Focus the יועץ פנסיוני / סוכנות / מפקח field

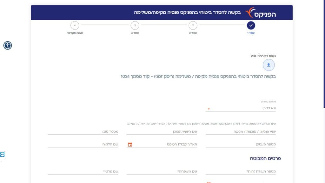tap(241, 132)
